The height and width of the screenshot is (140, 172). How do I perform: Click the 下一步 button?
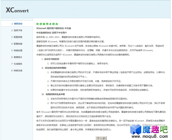(101, 138)
